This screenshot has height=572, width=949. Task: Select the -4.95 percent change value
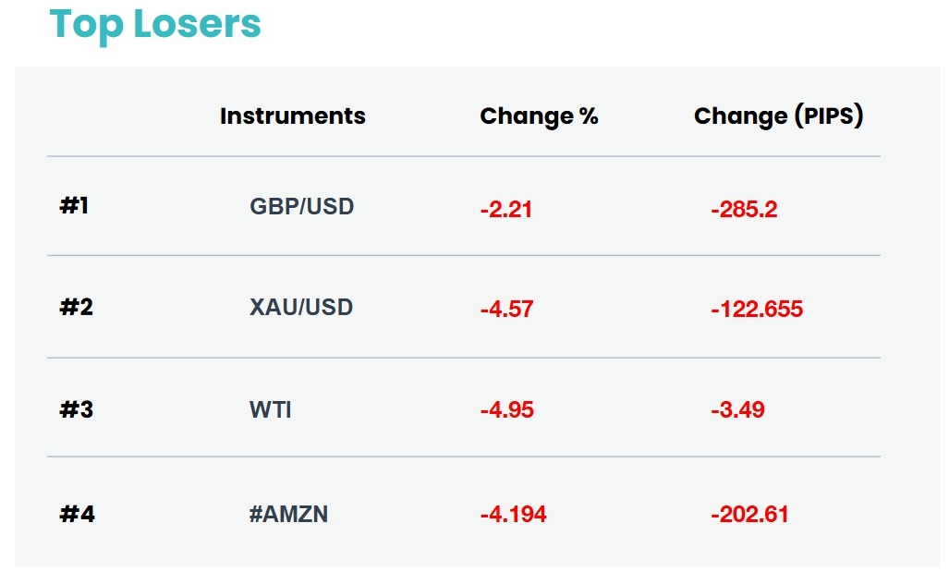[507, 409]
